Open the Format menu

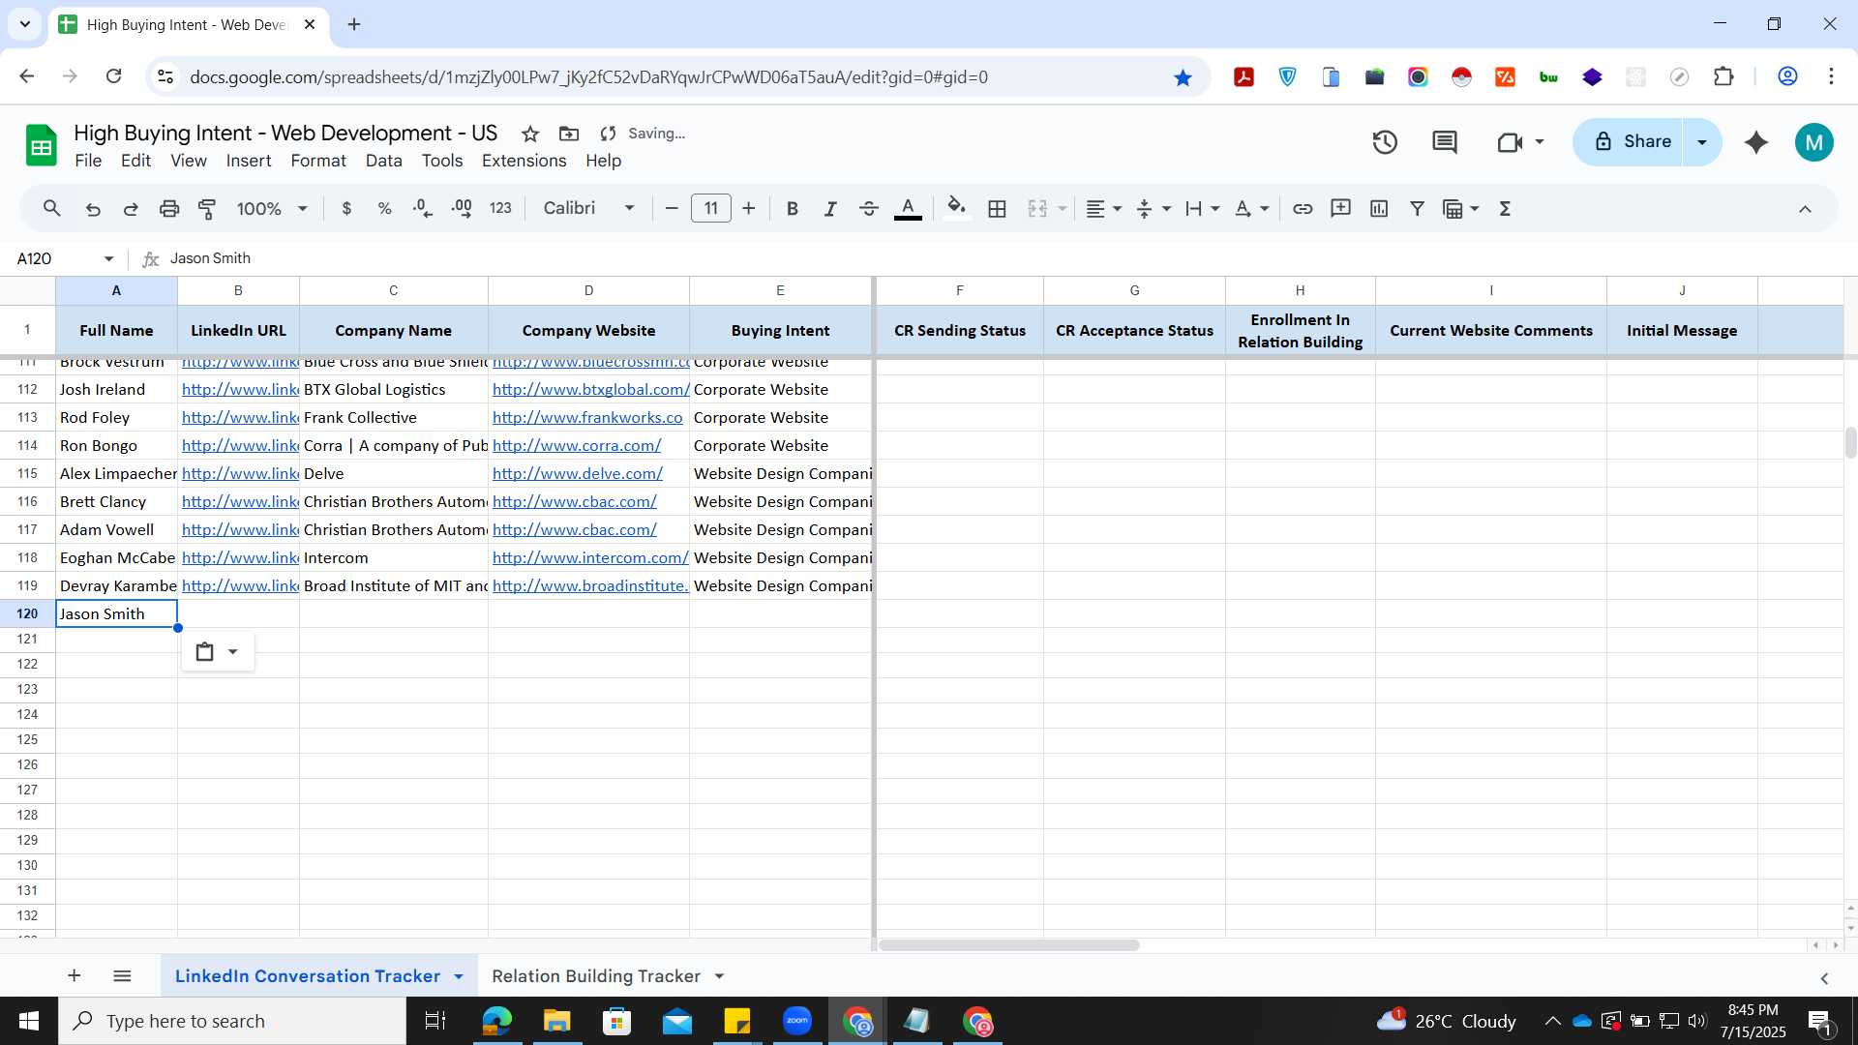pyautogui.click(x=318, y=161)
